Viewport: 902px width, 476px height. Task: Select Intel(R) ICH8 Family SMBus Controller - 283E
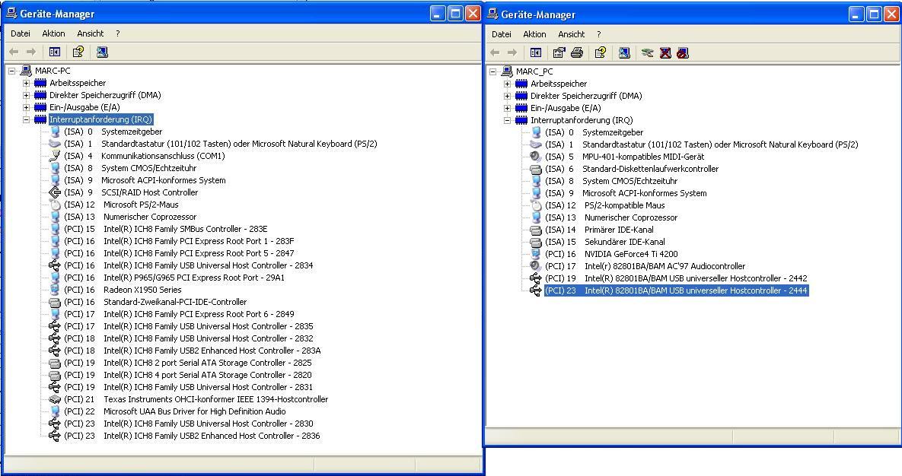pos(166,229)
